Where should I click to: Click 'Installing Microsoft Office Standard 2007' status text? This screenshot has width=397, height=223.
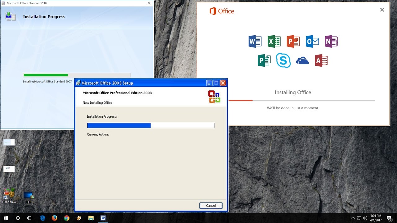(48, 81)
